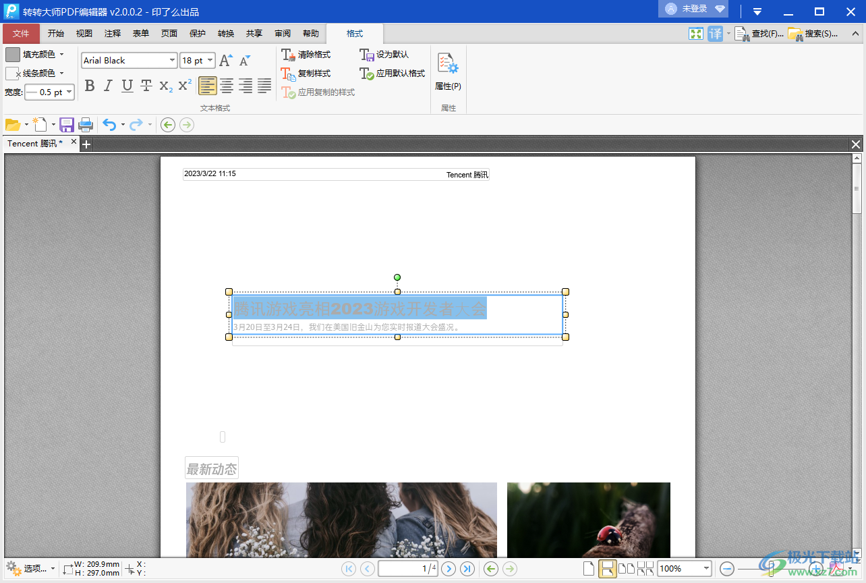Center align the text
The width and height of the screenshot is (866, 583).
click(227, 86)
